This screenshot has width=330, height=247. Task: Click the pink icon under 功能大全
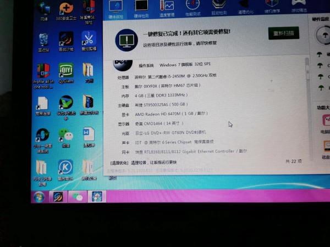point(326,120)
